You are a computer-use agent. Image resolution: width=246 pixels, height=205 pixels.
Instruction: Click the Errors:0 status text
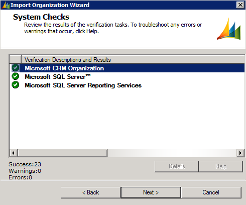coord(20,177)
